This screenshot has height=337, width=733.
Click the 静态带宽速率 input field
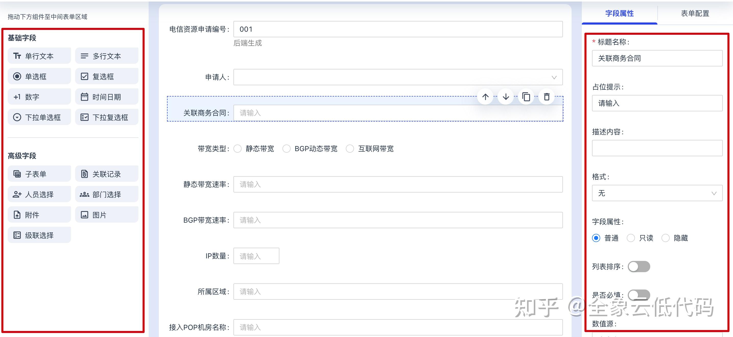click(x=398, y=184)
